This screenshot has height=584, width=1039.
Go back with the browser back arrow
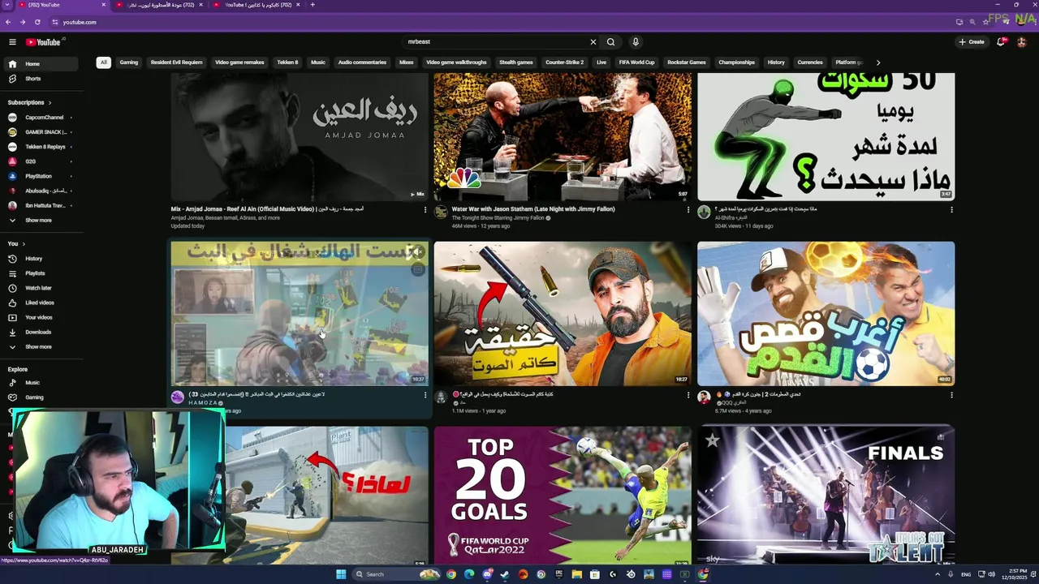point(10,22)
